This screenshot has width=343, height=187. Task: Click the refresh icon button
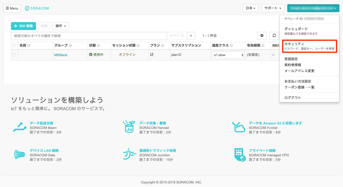(274, 35)
